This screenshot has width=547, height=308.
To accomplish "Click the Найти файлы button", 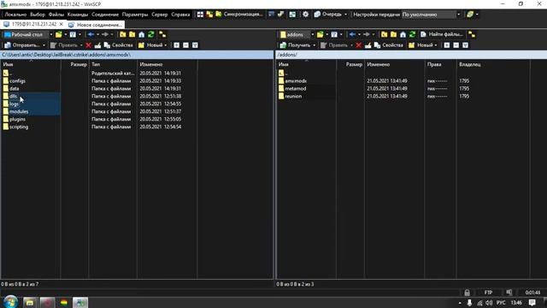I will point(442,34).
